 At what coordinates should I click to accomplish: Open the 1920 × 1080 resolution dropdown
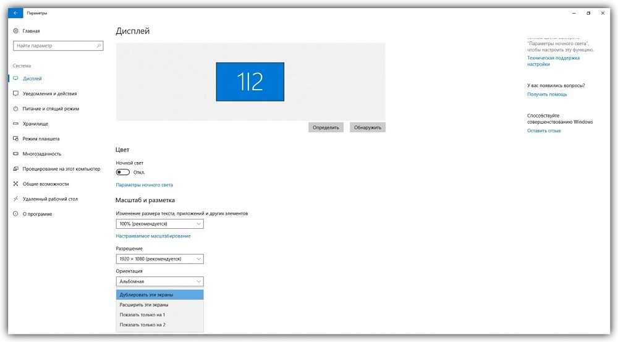point(159,259)
